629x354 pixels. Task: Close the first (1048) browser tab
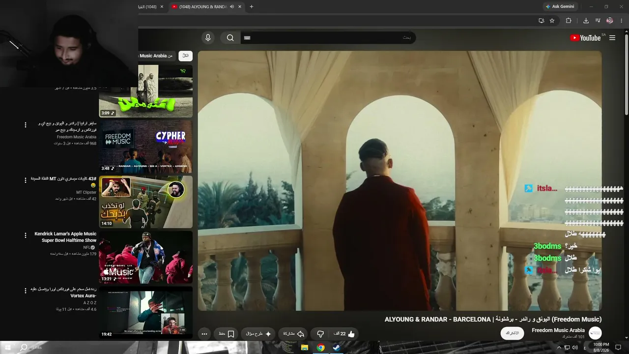pyautogui.click(x=162, y=7)
